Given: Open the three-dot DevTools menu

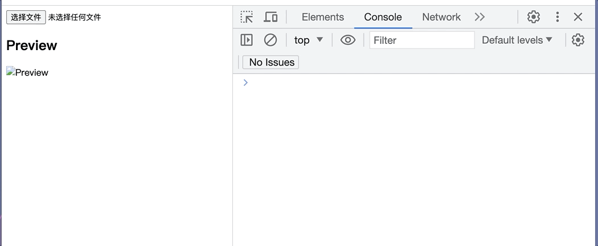Looking at the screenshot, I should (x=557, y=17).
